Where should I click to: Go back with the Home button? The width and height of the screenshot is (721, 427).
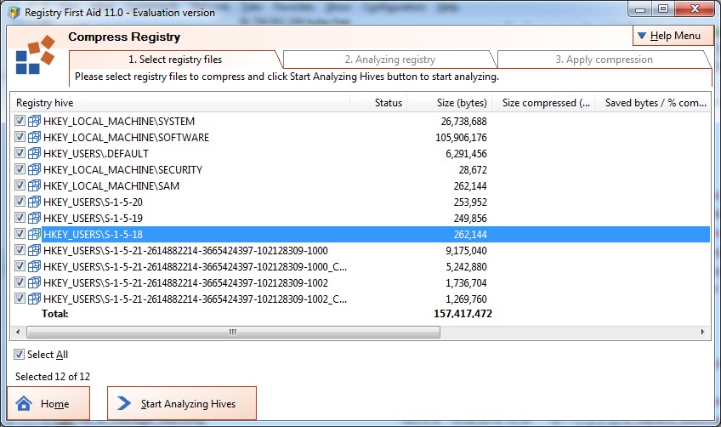[48, 403]
